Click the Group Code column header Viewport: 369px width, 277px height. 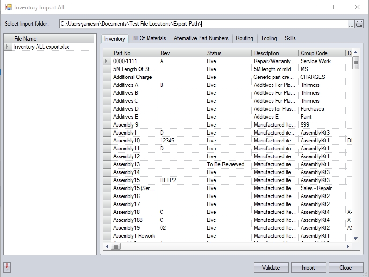(x=321, y=53)
